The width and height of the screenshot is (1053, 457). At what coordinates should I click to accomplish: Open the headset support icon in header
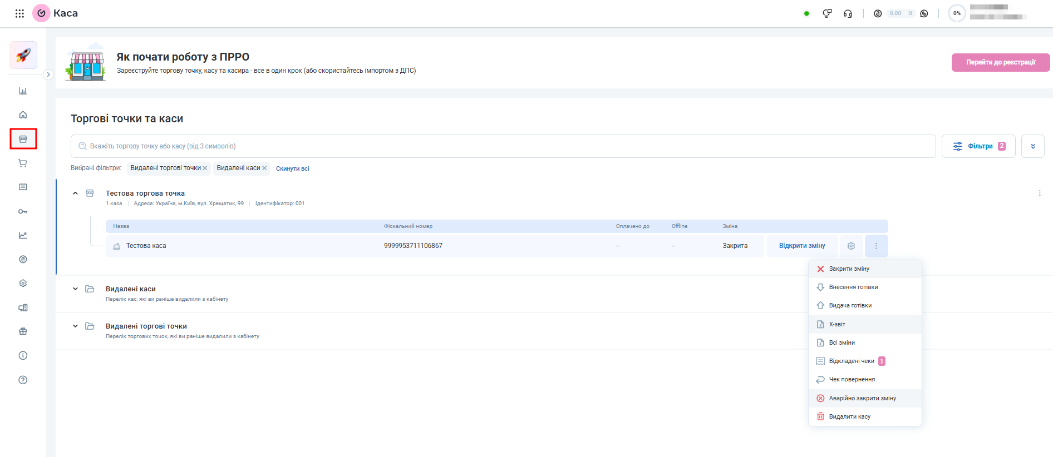848,13
